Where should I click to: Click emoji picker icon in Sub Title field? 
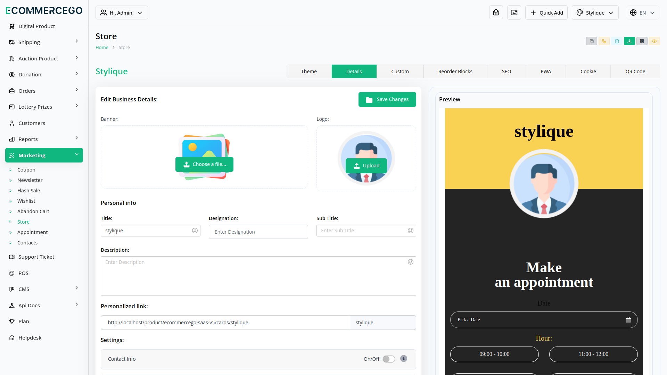point(411,231)
